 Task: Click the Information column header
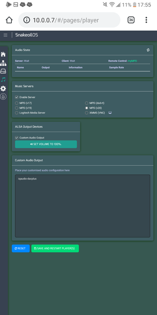76,68
